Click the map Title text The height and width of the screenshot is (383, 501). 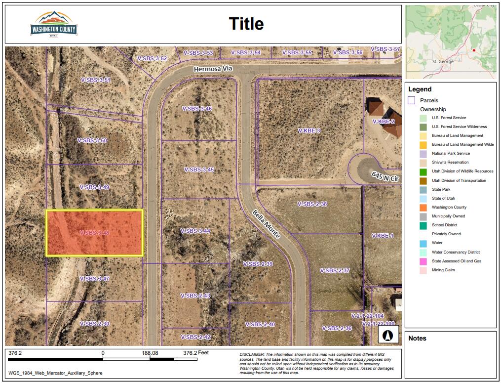pyautogui.click(x=246, y=24)
